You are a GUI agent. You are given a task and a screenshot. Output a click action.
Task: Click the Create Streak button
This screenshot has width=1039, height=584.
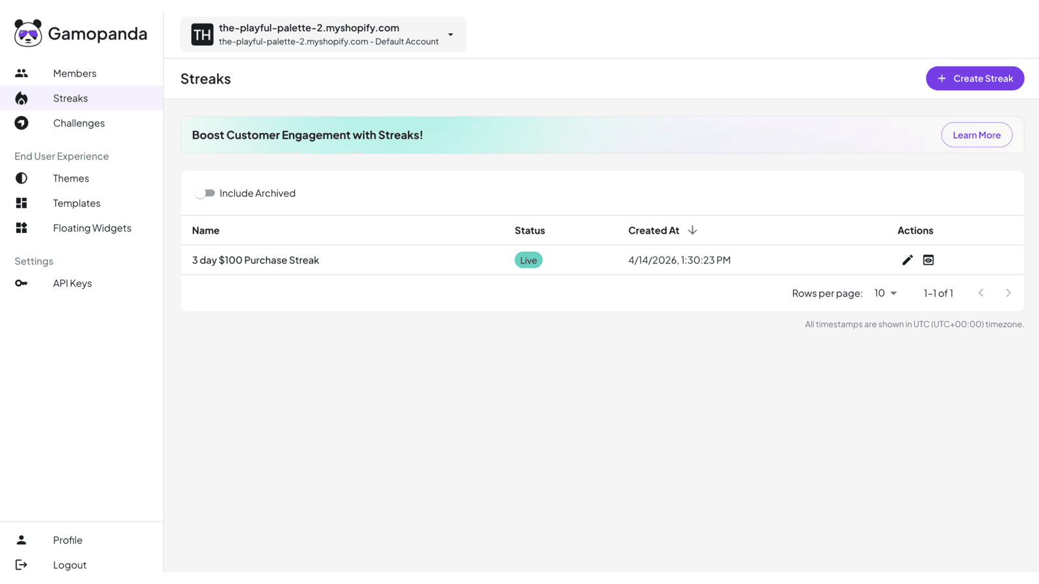pos(975,79)
